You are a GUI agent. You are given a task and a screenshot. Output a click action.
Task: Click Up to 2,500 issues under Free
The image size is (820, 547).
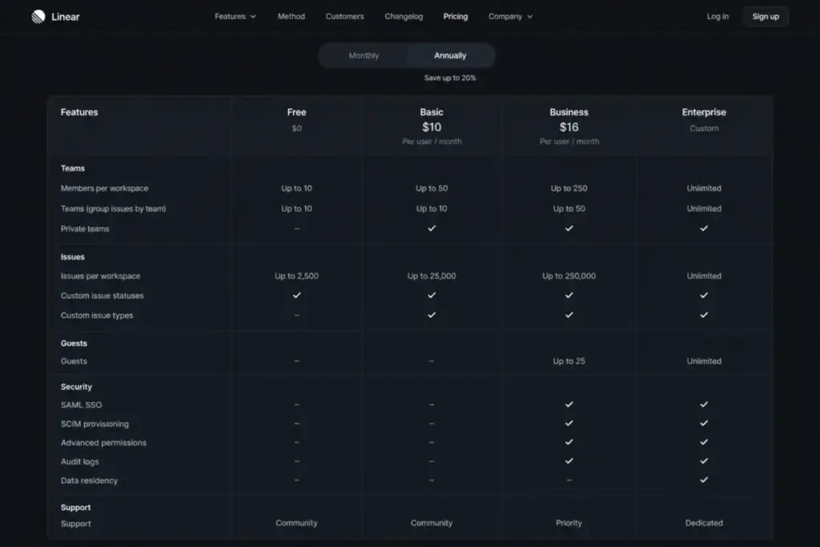click(x=296, y=276)
